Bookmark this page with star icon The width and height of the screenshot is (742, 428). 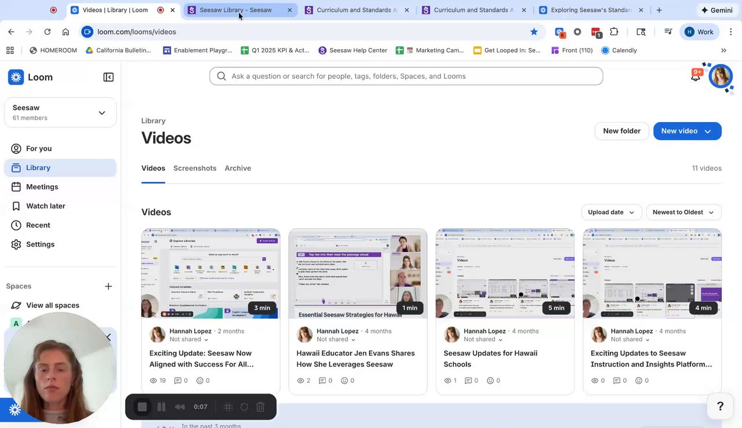534,32
